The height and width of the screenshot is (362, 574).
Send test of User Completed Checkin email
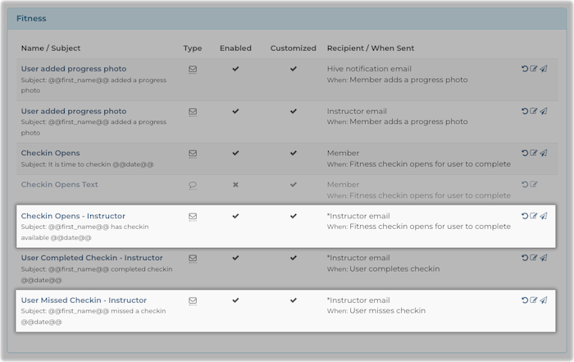pyautogui.click(x=543, y=258)
